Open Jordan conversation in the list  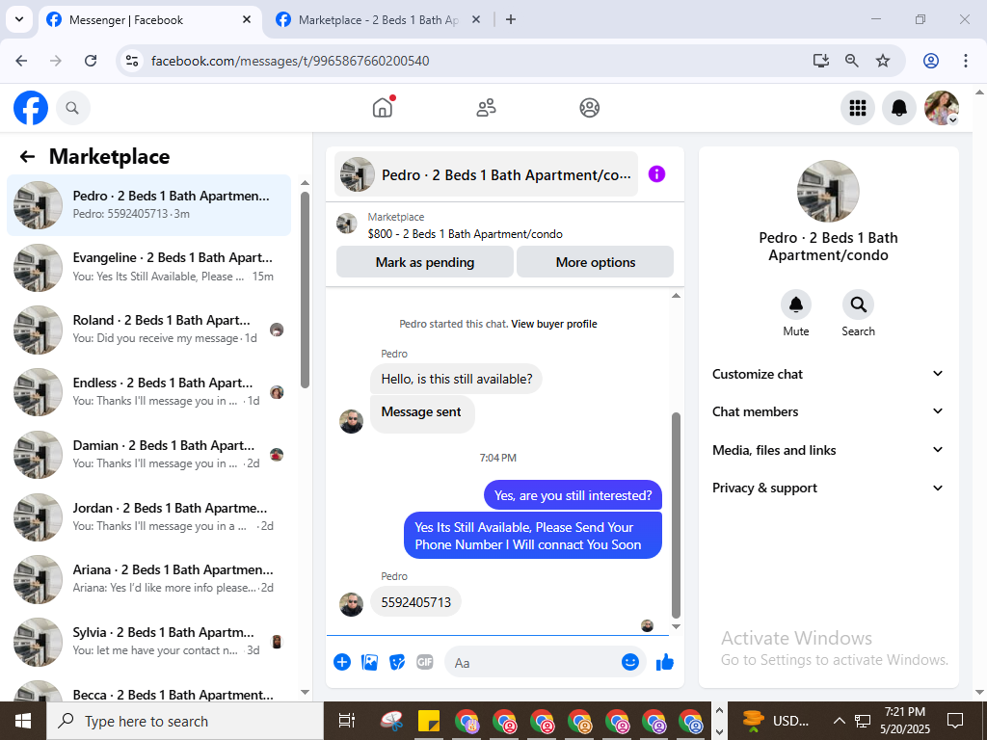[x=148, y=517]
